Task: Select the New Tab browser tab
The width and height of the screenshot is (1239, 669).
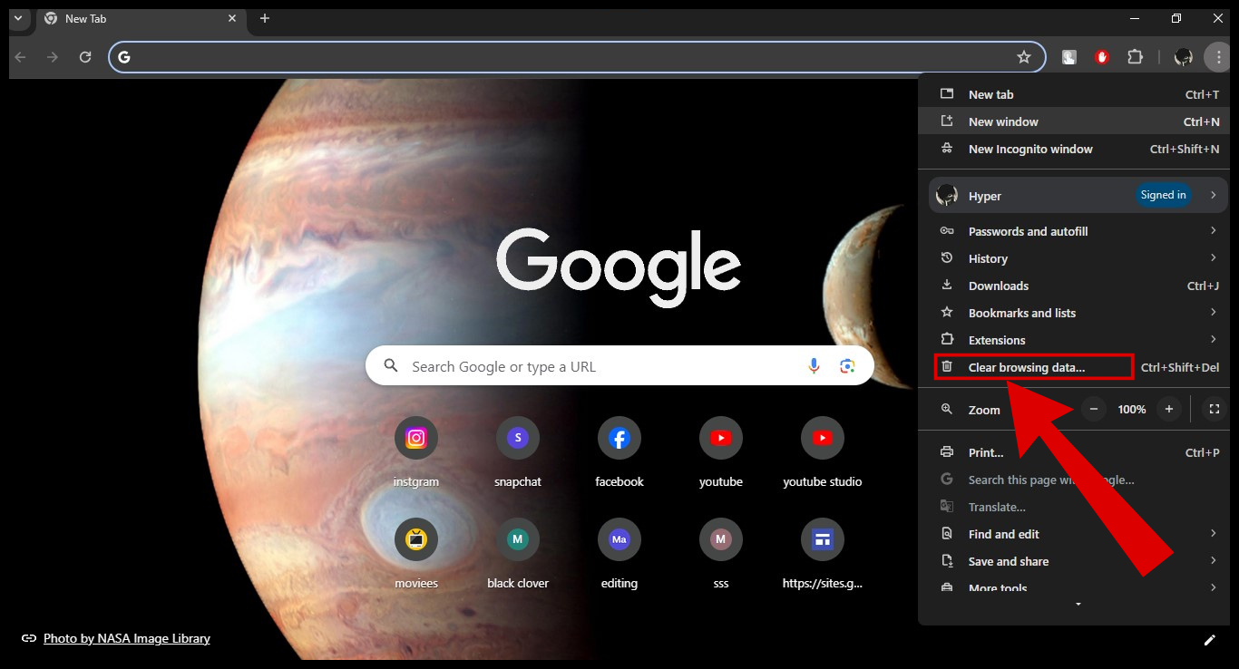Action: point(141,18)
